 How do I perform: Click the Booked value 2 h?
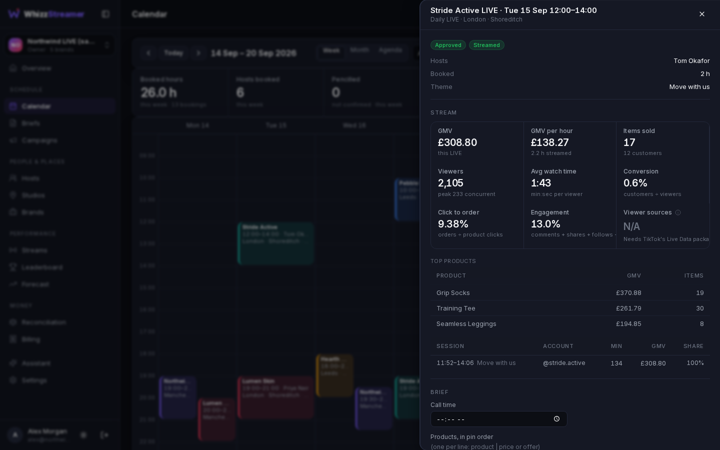(x=705, y=74)
